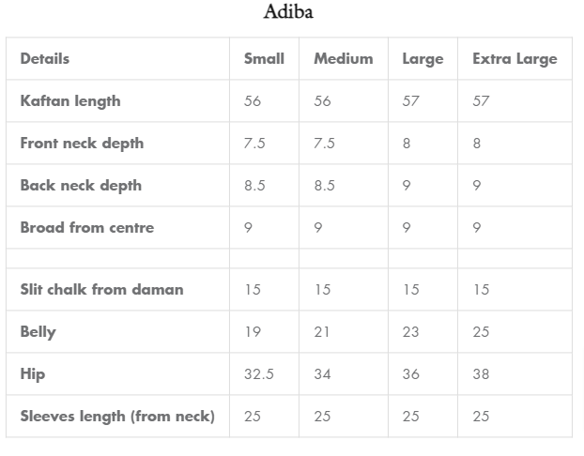Click the Slit chalk from daman label
The width and height of the screenshot is (584, 456).
tap(101, 289)
